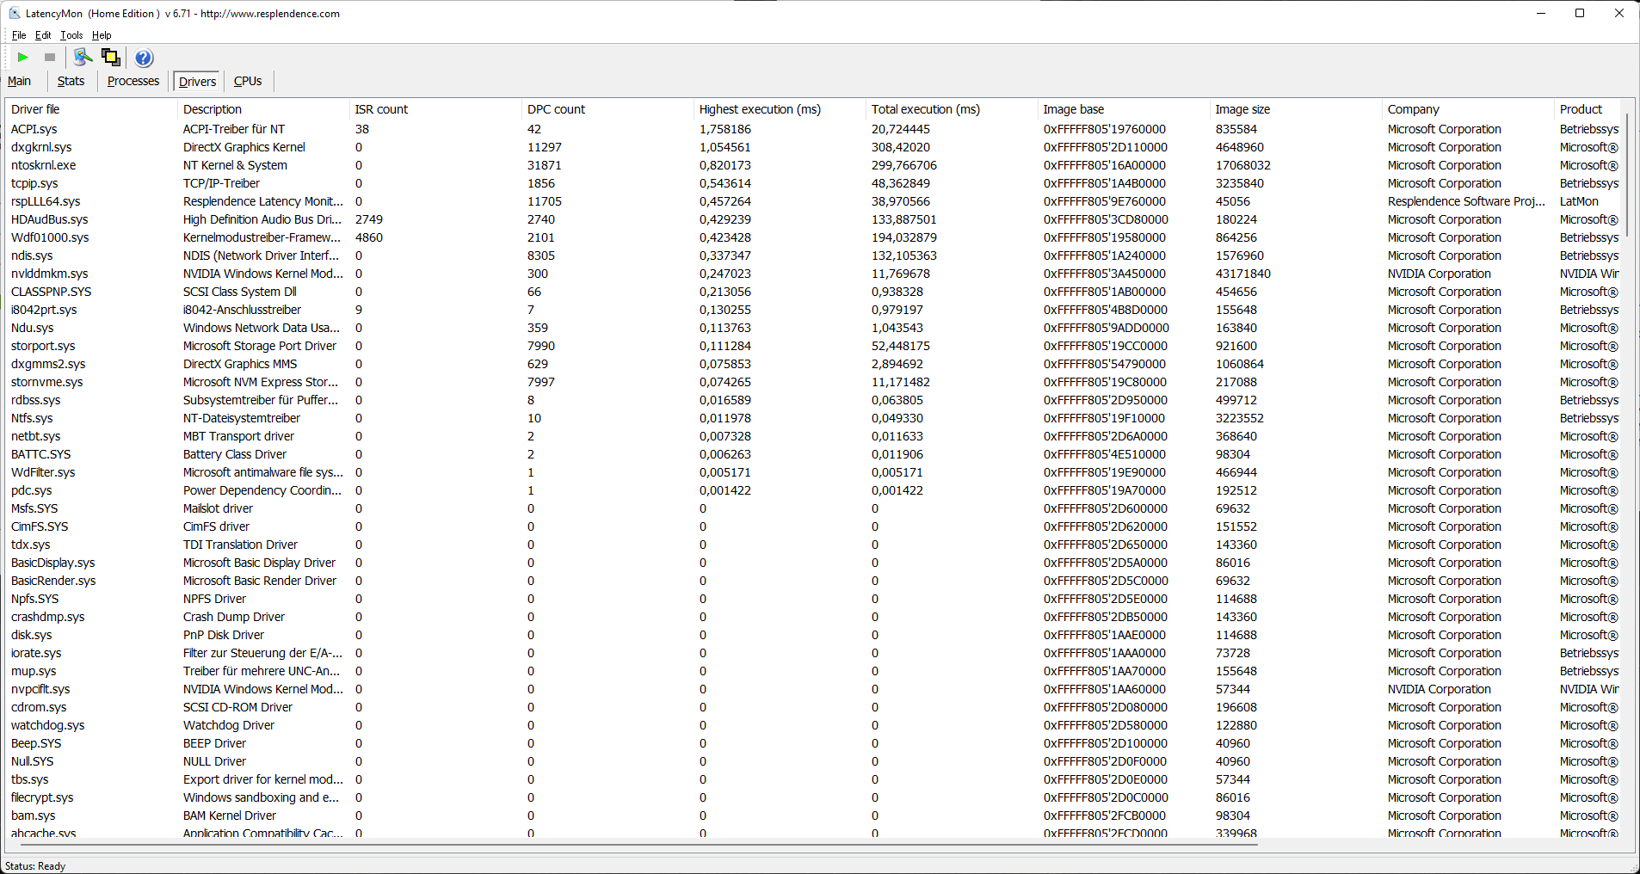1640x874 pixels.
Task: Open the Tools menu
Action: 71,35
